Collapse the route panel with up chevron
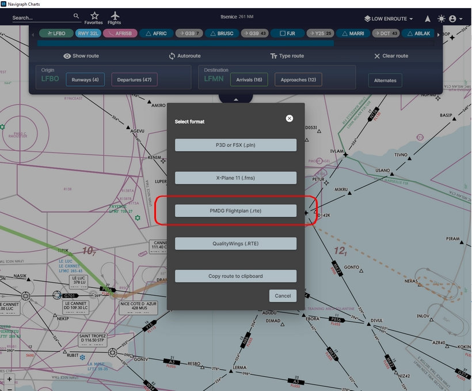 235,99
